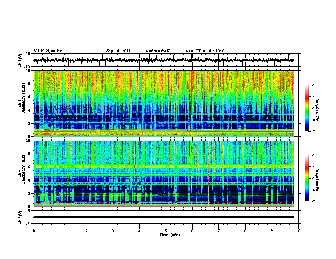This screenshot has width=336, height=259.
Task: Click the ch.1 "Frequency (kHz)" axis label
Action: 23,98
